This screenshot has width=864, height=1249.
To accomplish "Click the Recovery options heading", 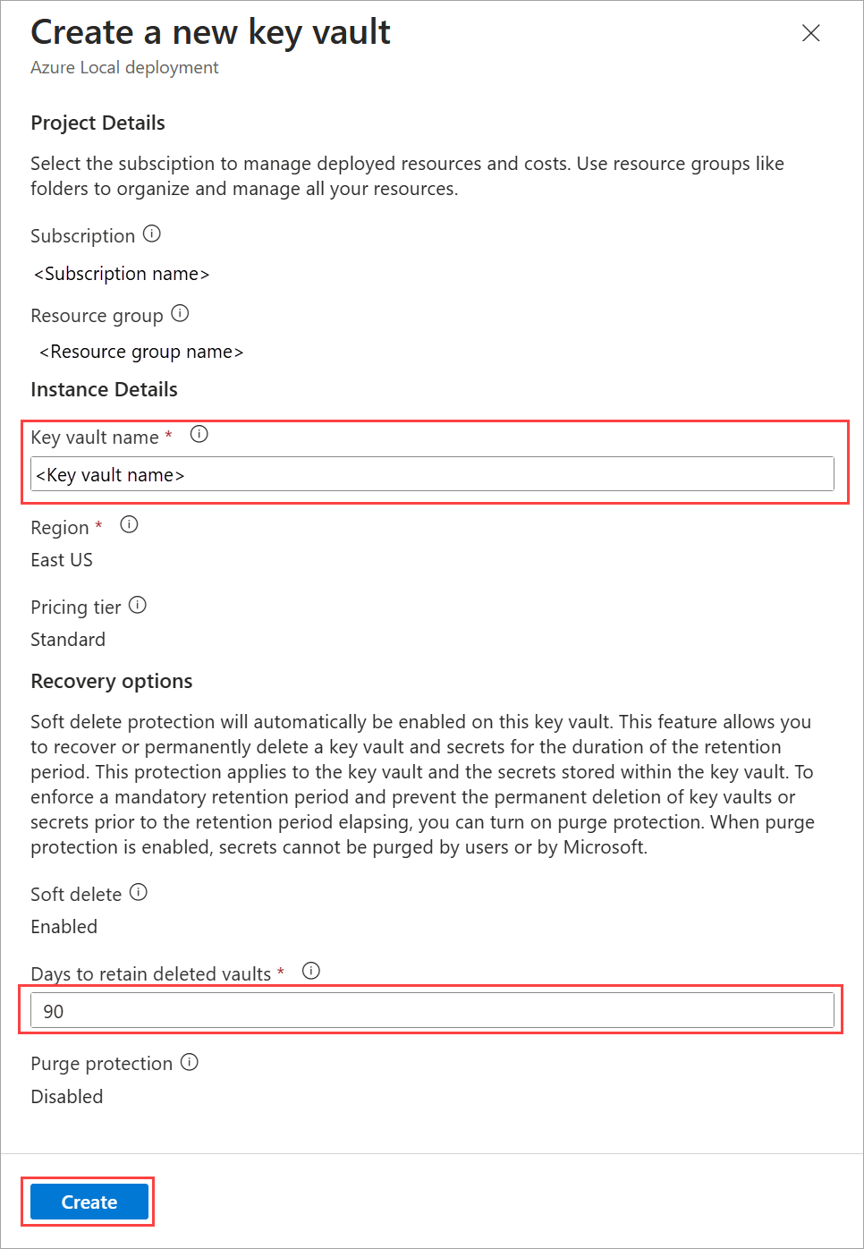I will coord(112,682).
